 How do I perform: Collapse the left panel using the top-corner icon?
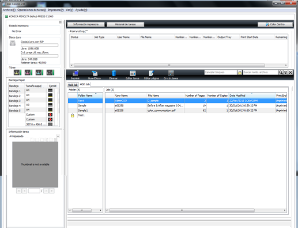[x=60, y=22]
